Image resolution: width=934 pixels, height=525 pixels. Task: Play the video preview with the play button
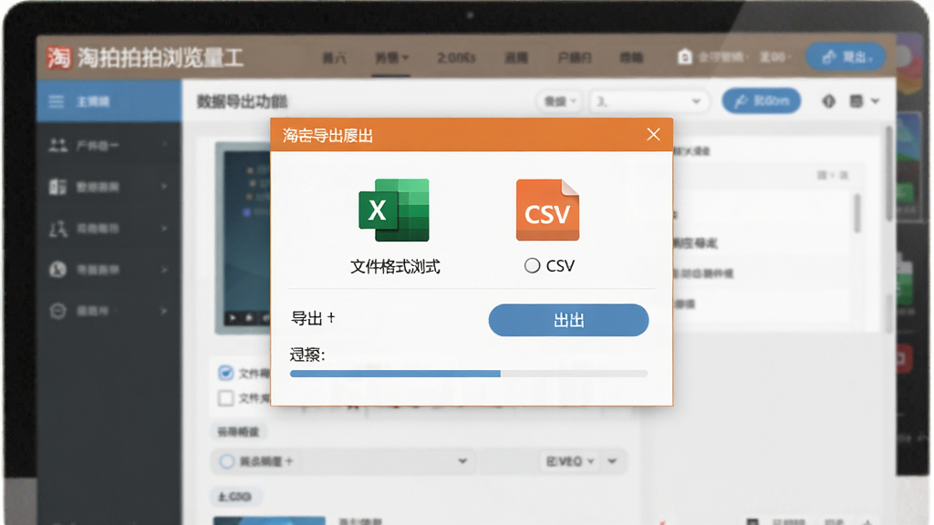click(233, 318)
